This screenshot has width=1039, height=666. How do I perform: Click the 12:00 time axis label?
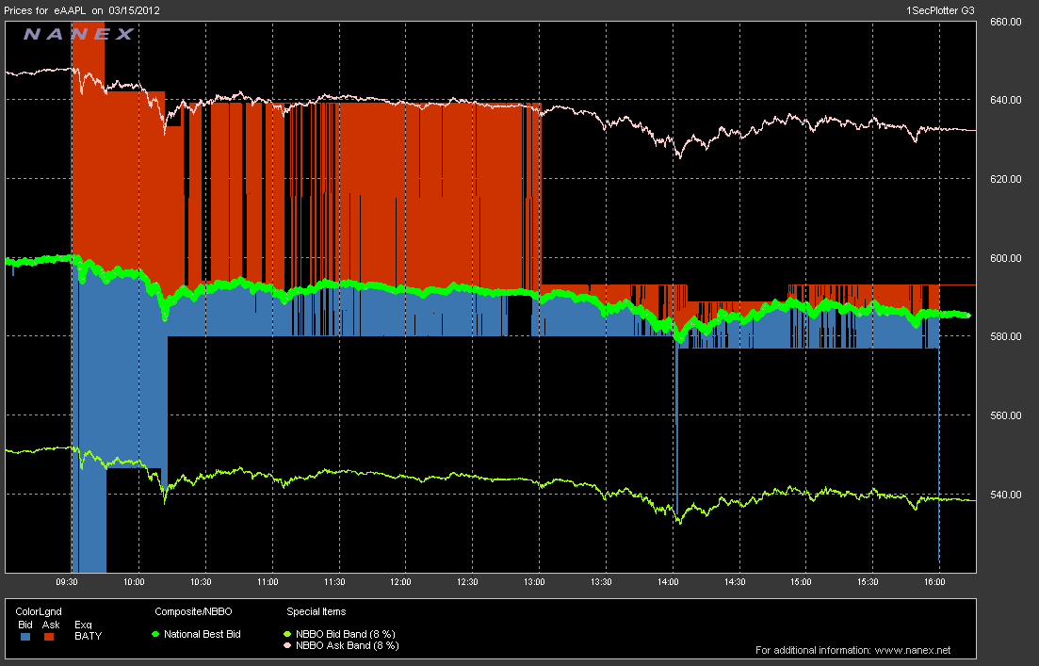[x=400, y=582]
